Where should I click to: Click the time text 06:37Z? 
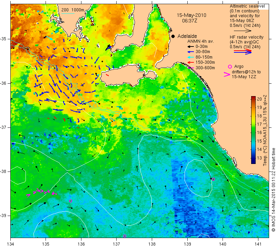(x=189, y=21)
